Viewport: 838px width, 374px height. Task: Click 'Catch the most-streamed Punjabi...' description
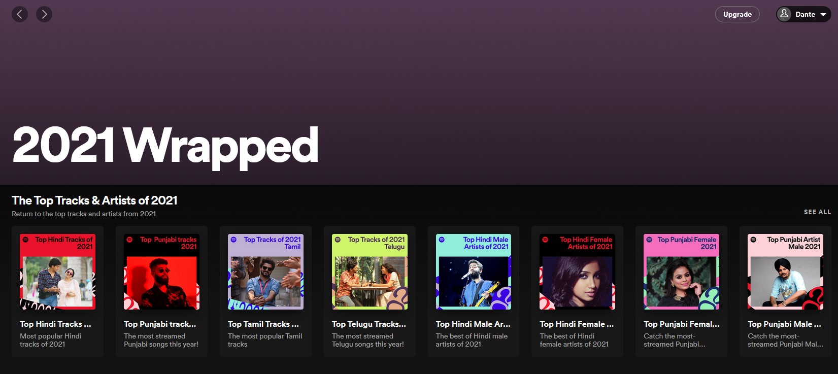tap(675, 340)
